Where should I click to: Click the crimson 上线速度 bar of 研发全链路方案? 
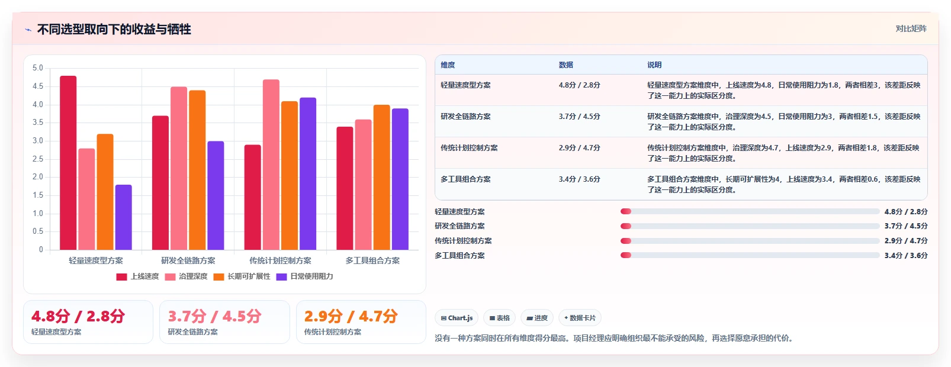160,183
